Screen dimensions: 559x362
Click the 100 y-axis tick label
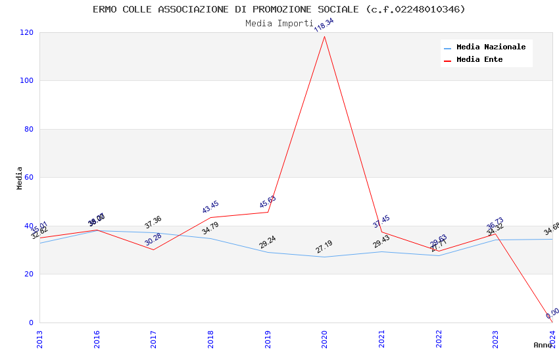[26, 80]
